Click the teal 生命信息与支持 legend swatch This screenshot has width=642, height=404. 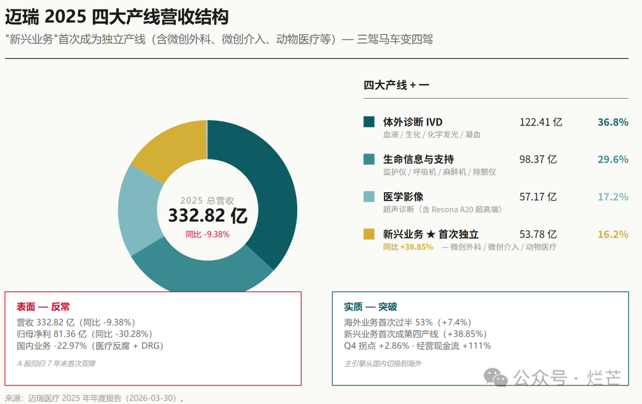click(369, 159)
